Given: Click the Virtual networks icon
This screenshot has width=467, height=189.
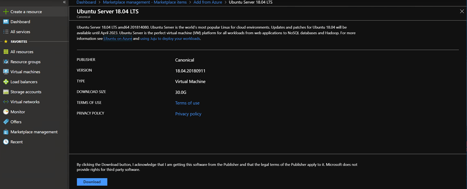Looking at the screenshot, I should 6,101.
